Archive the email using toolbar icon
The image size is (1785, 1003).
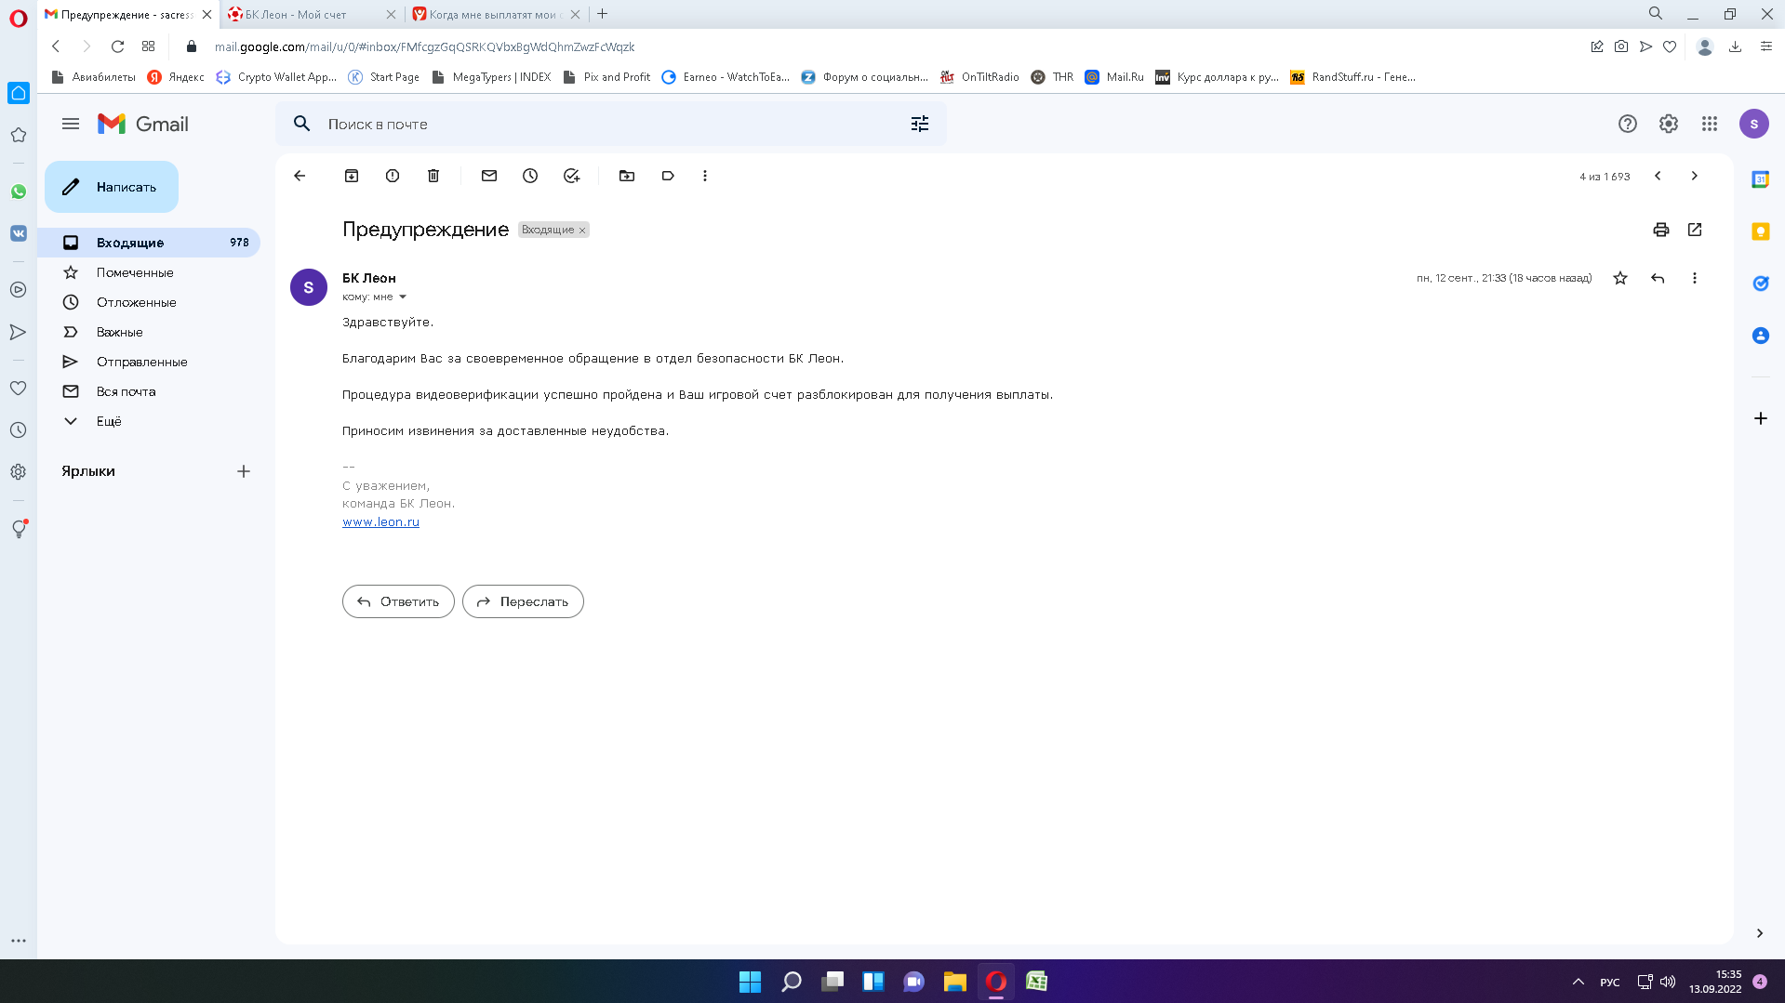pyautogui.click(x=352, y=176)
